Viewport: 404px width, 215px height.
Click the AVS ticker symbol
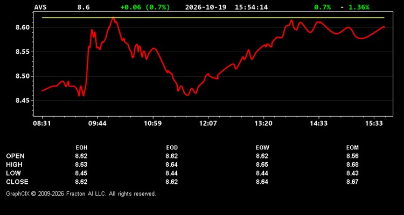tap(40, 7)
